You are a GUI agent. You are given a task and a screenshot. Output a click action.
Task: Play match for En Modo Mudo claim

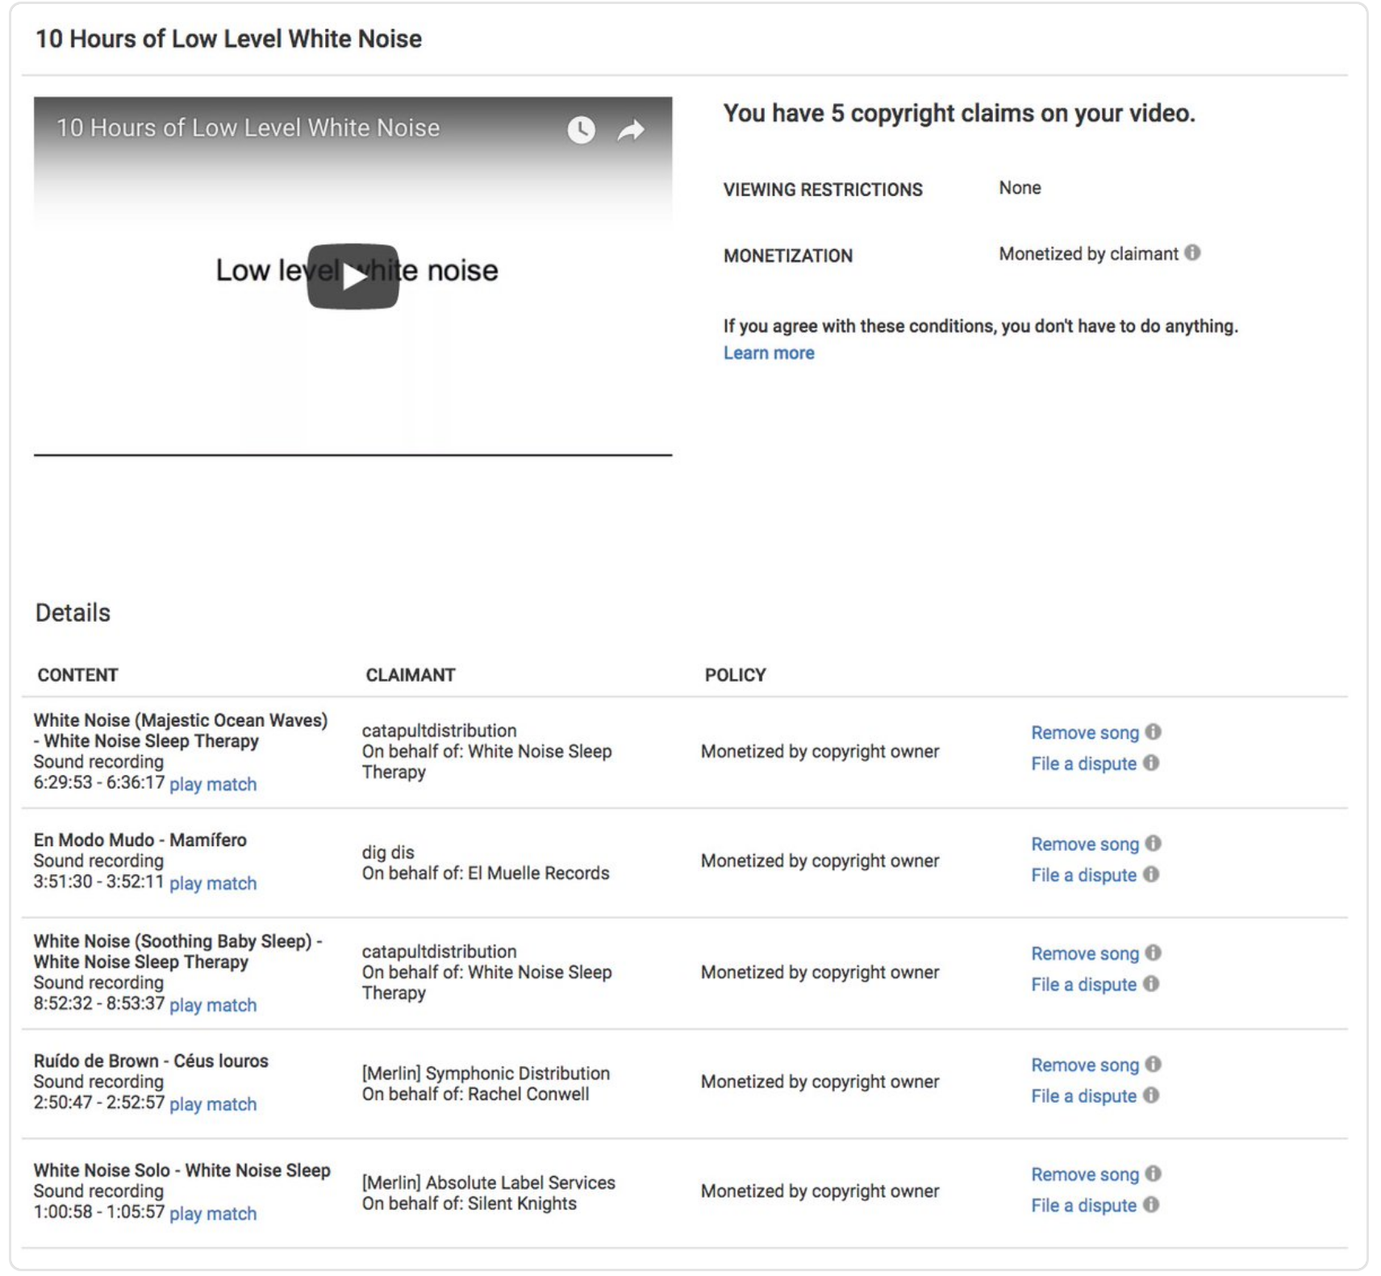coord(213,883)
